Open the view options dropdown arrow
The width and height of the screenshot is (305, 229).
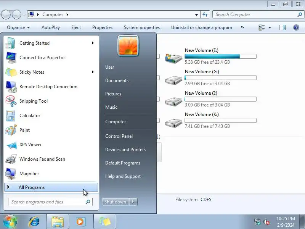click(x=270, y=27)
